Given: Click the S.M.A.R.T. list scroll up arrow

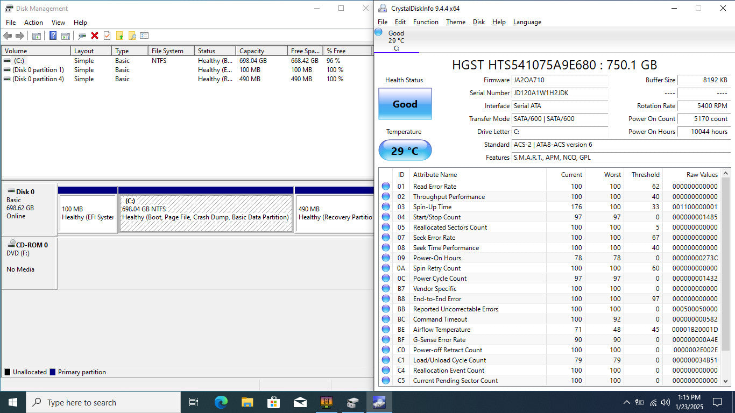Looking at the screenshot, I should pyautogui.click(x=725, y=174).
